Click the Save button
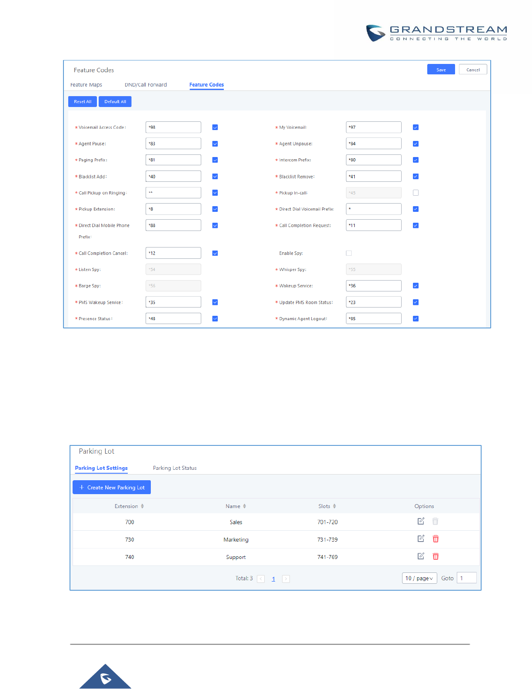 tap(441, 70)
